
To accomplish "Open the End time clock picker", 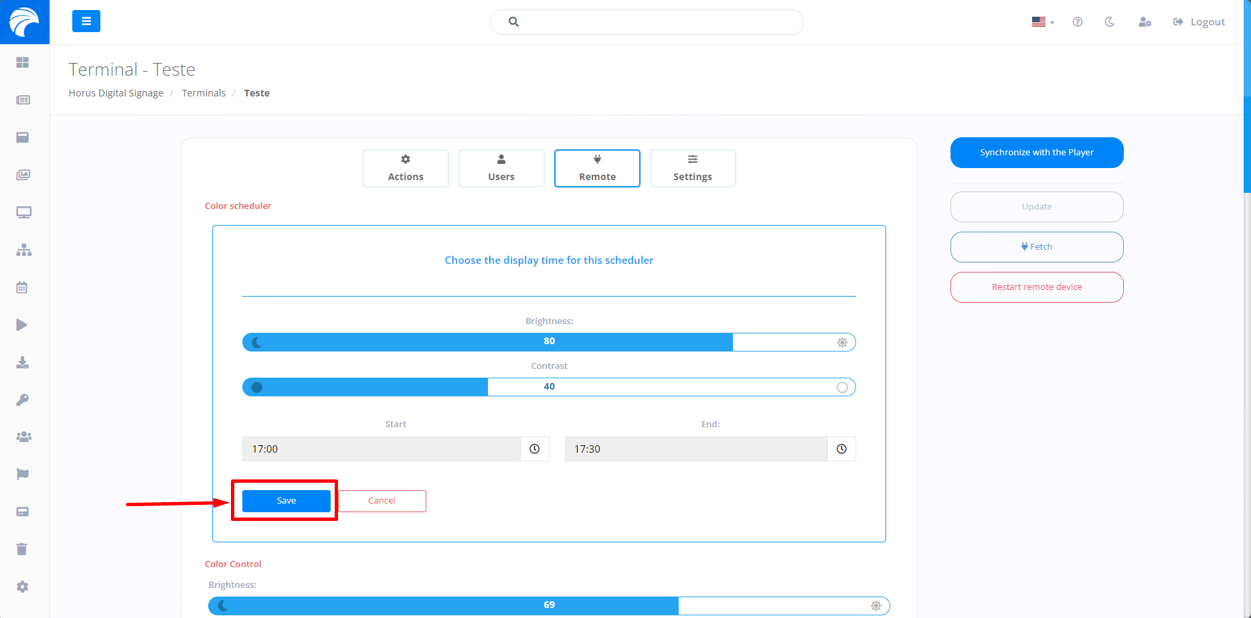I will point(841,449).
